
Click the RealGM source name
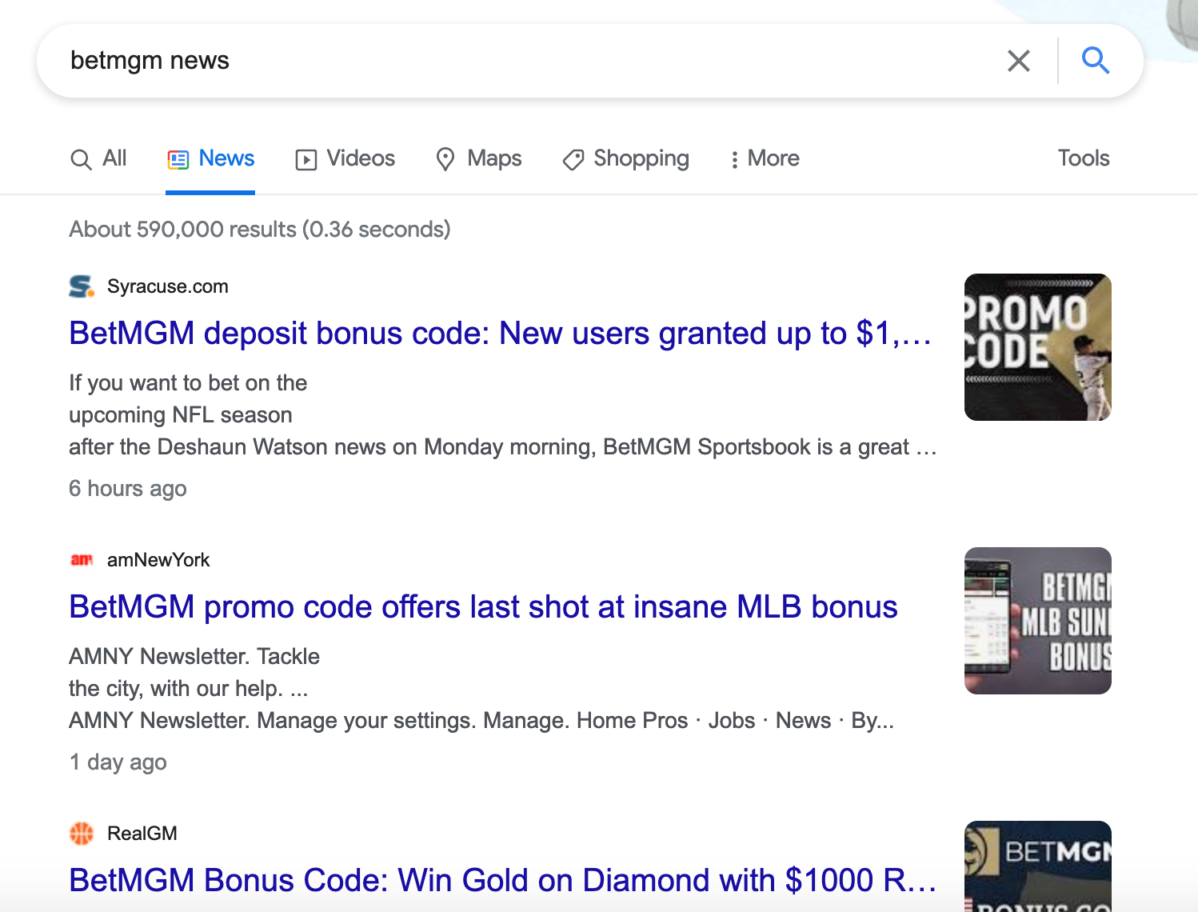[x=142, y=834]
